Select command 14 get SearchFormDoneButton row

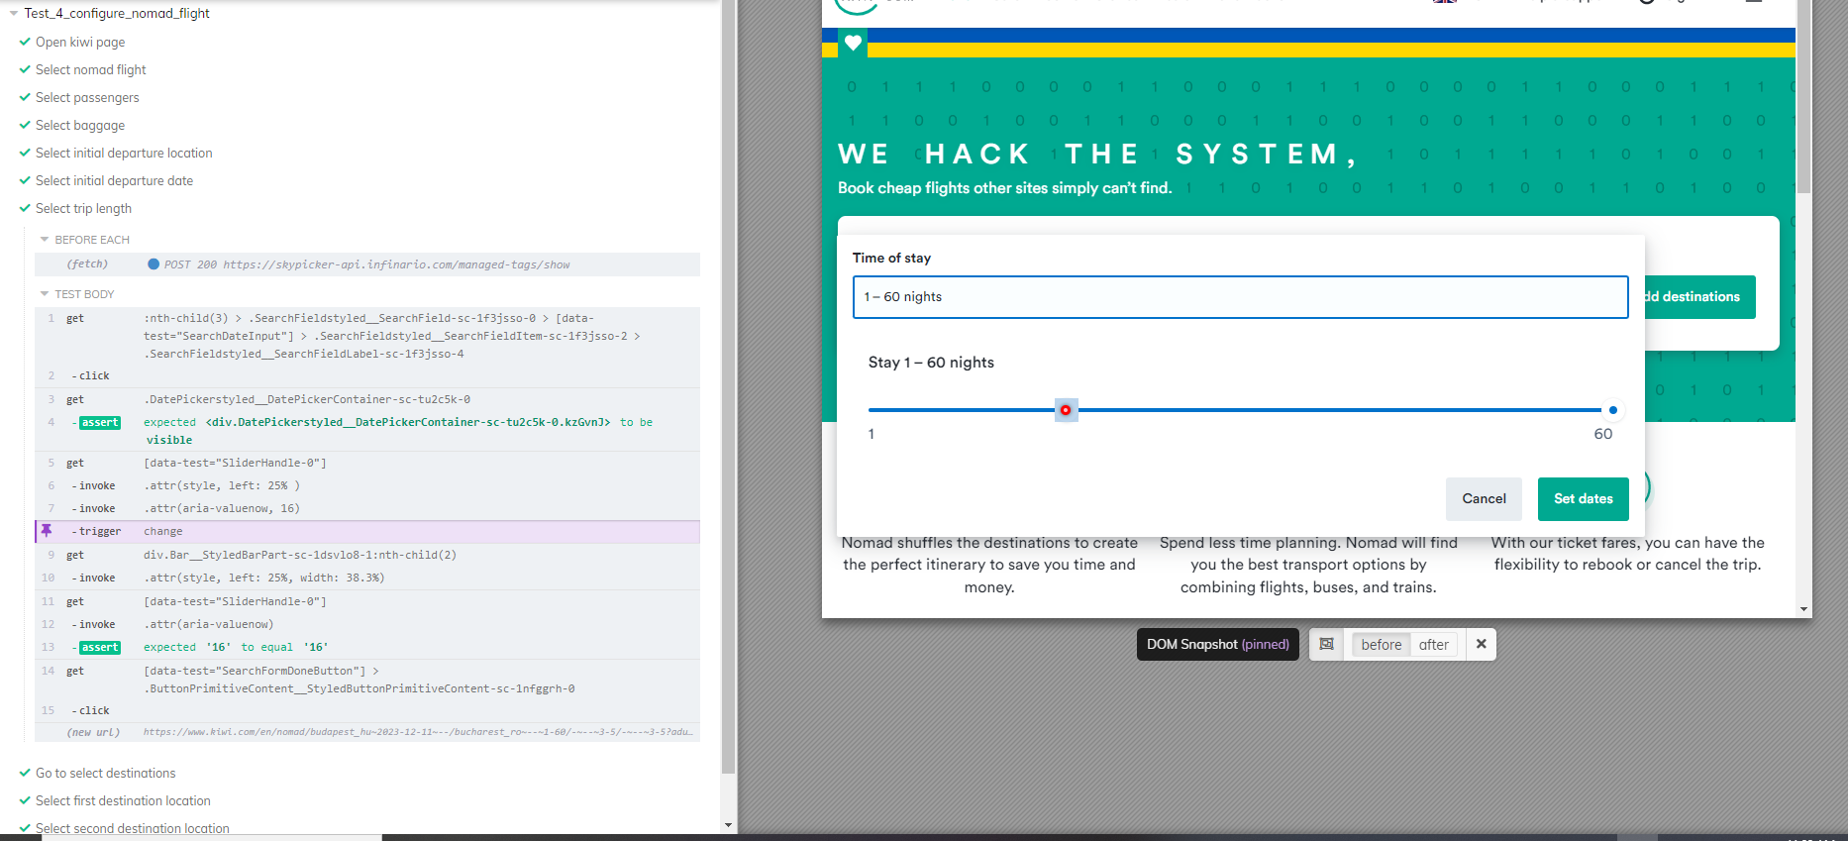pos(367,681)
